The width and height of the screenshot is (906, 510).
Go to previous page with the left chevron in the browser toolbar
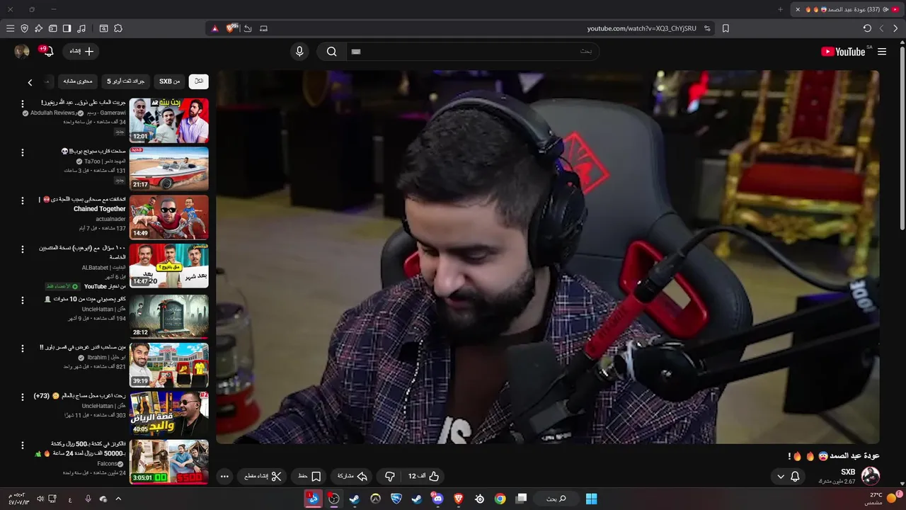click(881, 28)
